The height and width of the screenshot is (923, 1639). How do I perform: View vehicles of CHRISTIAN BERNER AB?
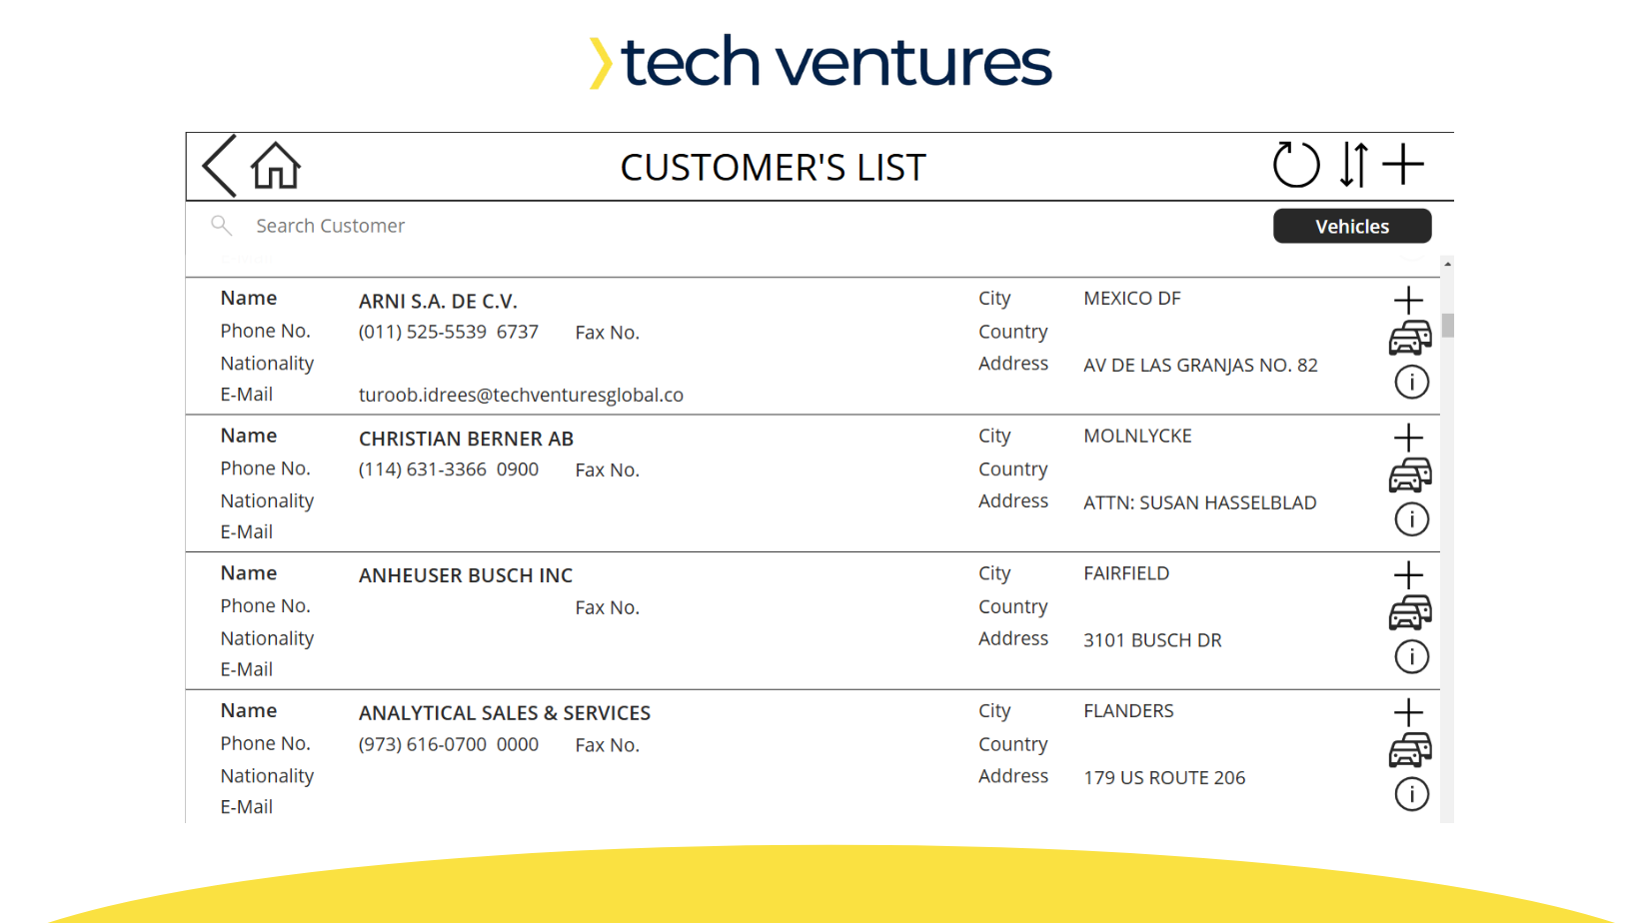point(1409,475)
